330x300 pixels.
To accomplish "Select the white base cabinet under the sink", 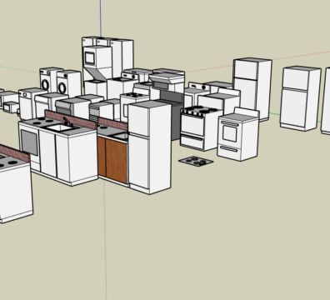I will click(x=68, y=156).
